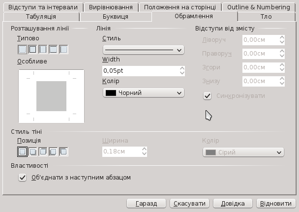299x212 pixels.
Task: Click the Width input field showing 0,05pt
Action: click(x=140, y=71)
